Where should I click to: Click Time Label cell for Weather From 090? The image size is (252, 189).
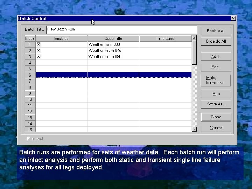click(165, 57)
